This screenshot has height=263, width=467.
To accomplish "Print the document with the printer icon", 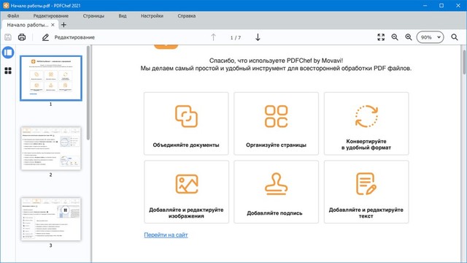I will coord(22,37).
